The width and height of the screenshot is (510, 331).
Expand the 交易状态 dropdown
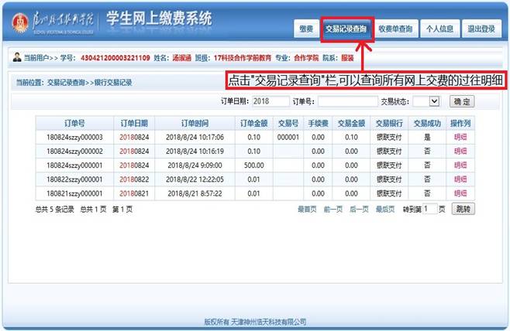pyautogui.click(x=426, y=101)
